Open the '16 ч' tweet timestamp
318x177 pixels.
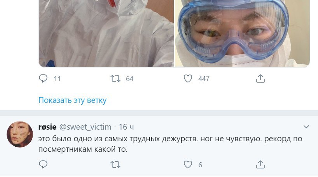[126, 127]
